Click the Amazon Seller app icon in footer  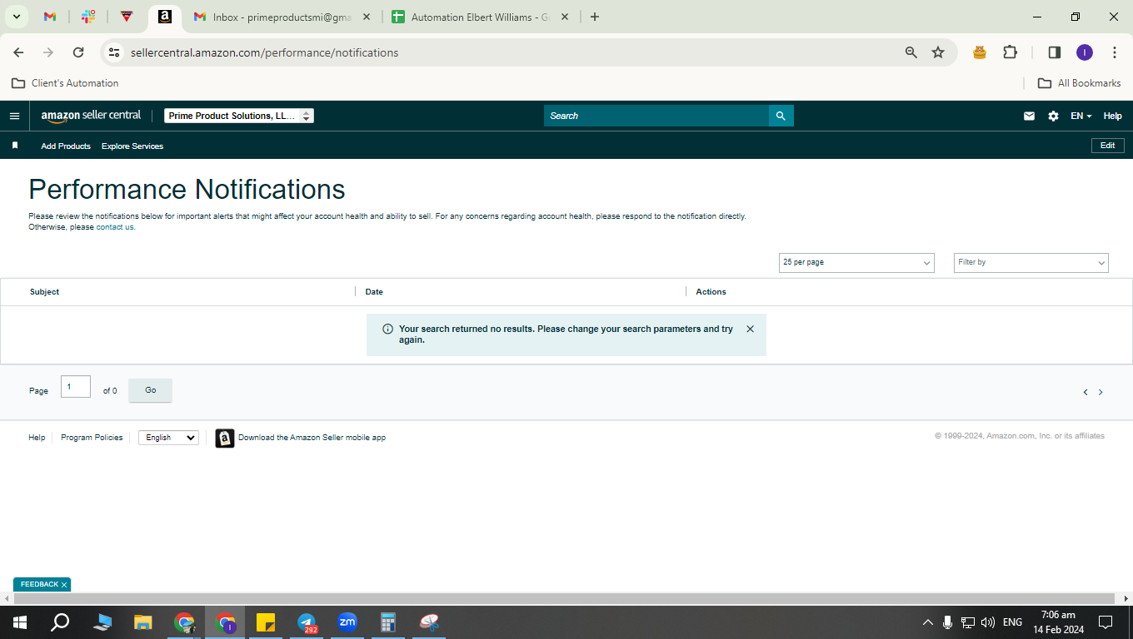tap(225, 438)
